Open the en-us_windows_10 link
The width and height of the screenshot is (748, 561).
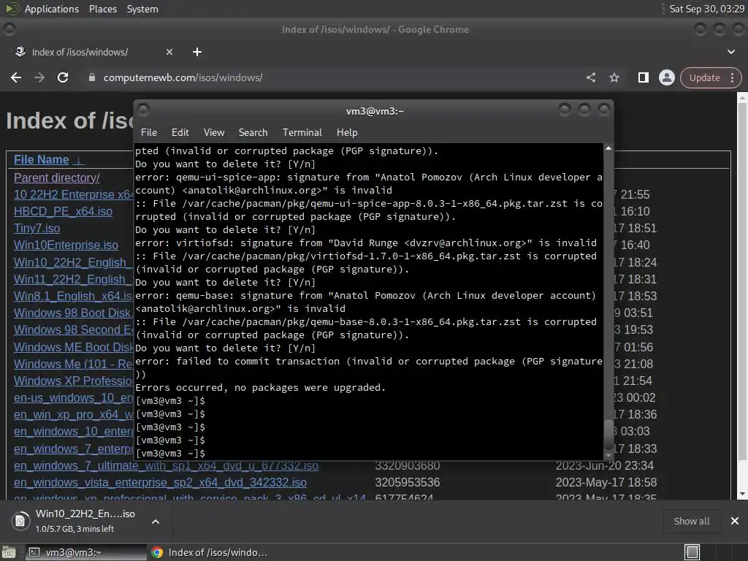74,398
